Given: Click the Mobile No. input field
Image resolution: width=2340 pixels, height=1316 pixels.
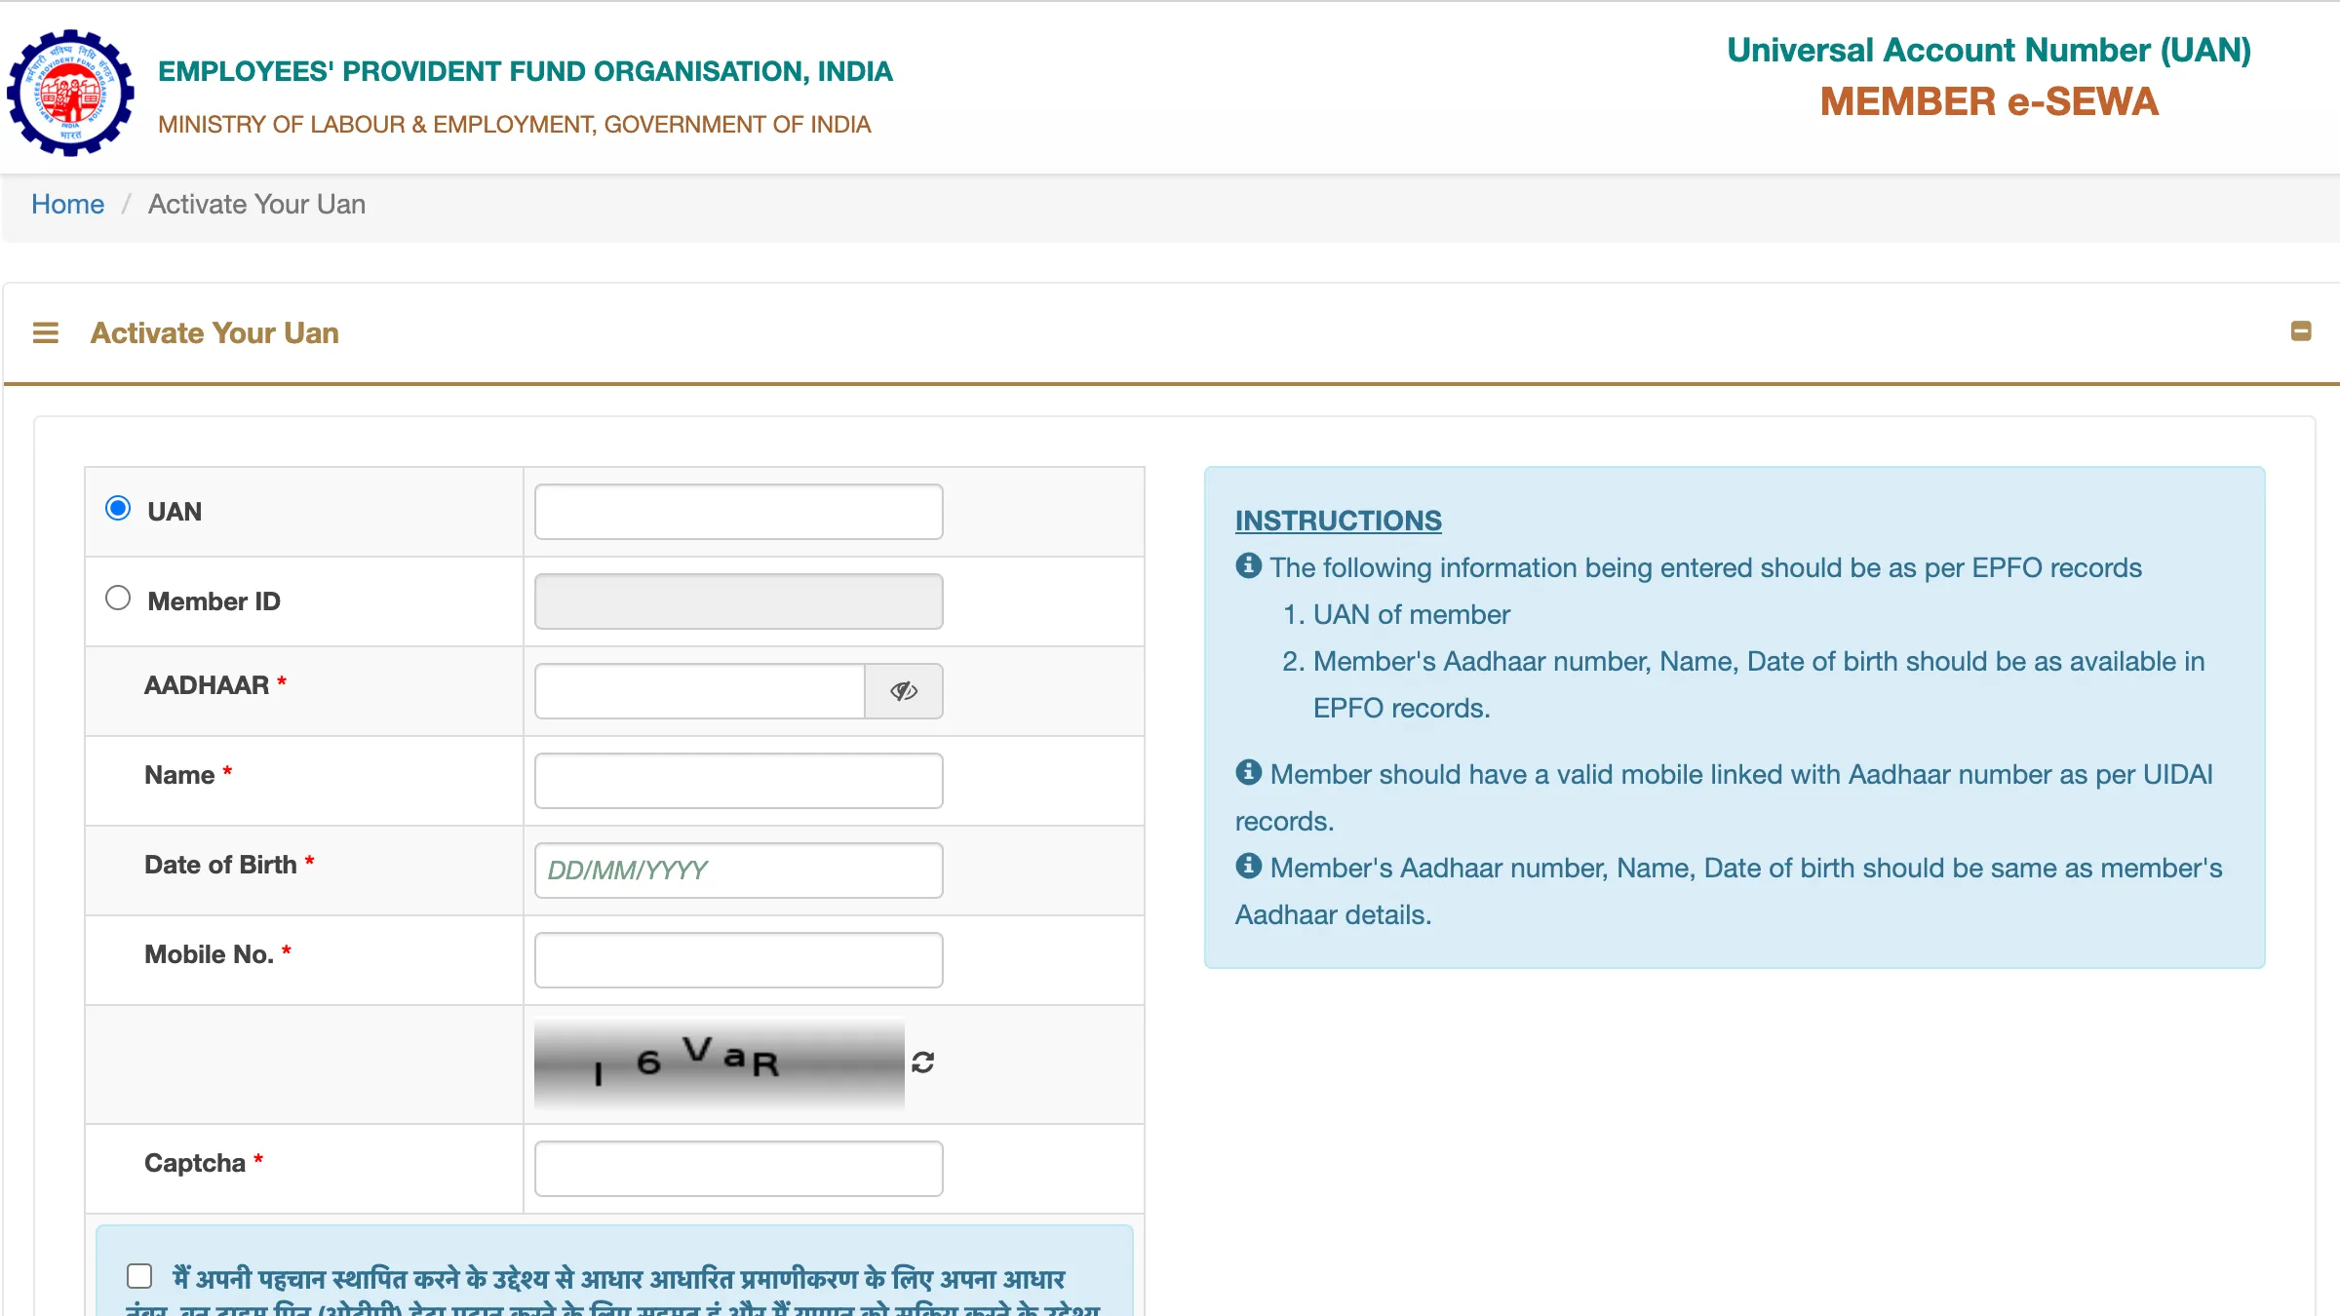Looking at the screenshot, I should (738, 960).
